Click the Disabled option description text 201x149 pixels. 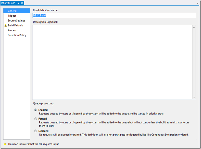(x=114, y=135)
